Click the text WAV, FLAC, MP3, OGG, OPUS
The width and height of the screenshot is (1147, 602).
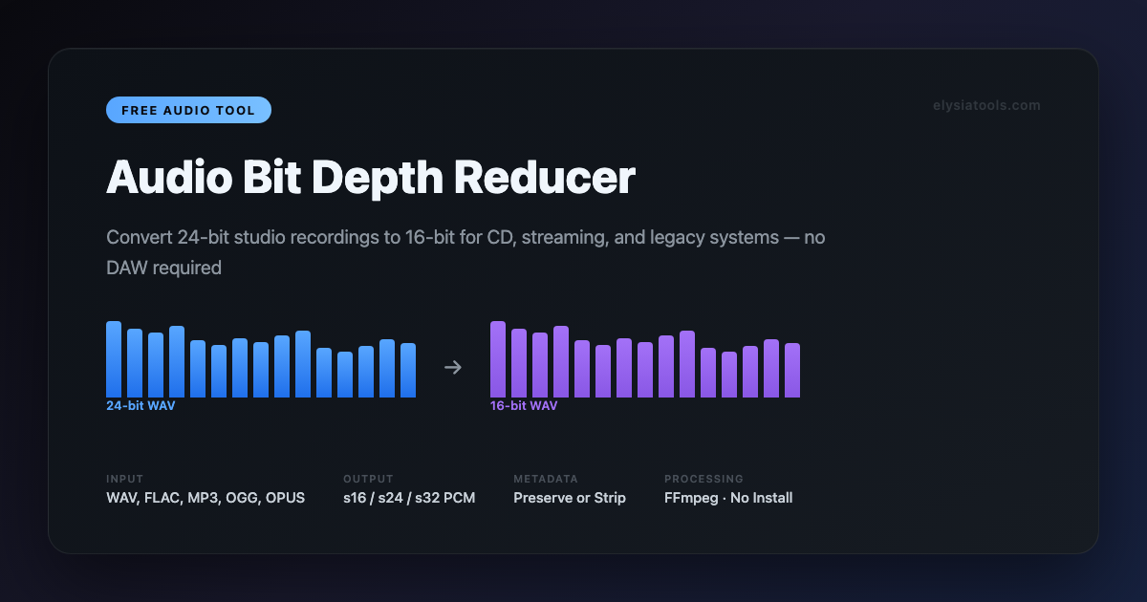point(206,498)
